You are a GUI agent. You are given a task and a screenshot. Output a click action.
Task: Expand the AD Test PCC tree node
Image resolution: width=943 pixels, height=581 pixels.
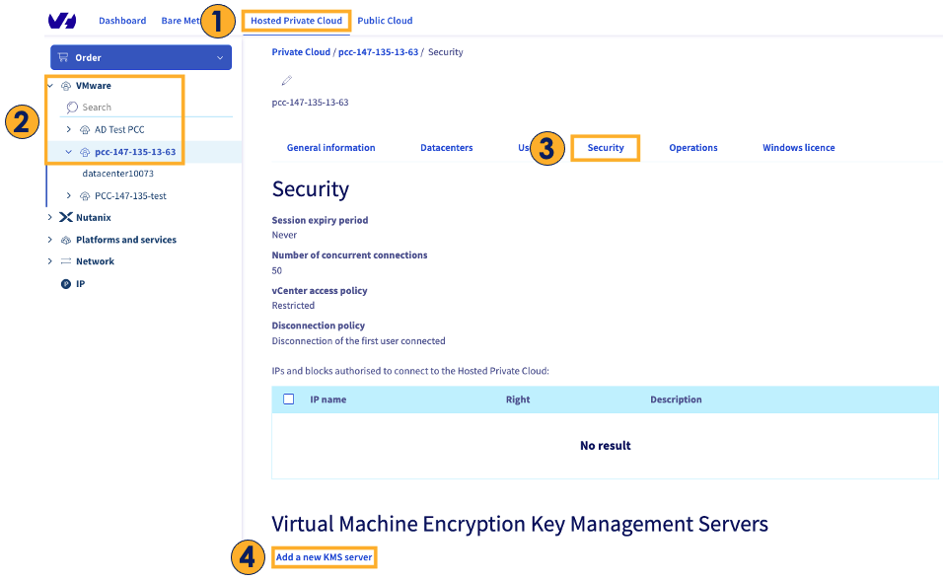point(68,129)
